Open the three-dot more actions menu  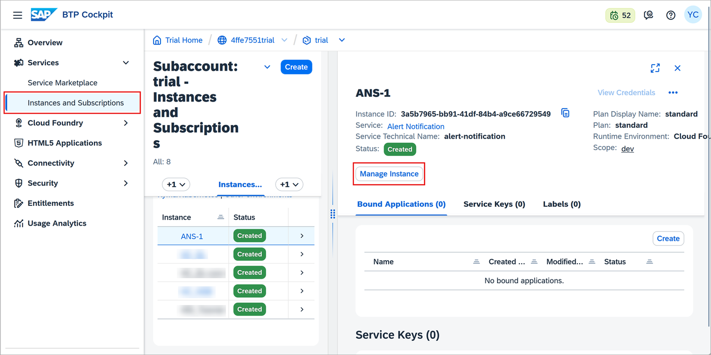pyautogui.click(x=673, y=92)
